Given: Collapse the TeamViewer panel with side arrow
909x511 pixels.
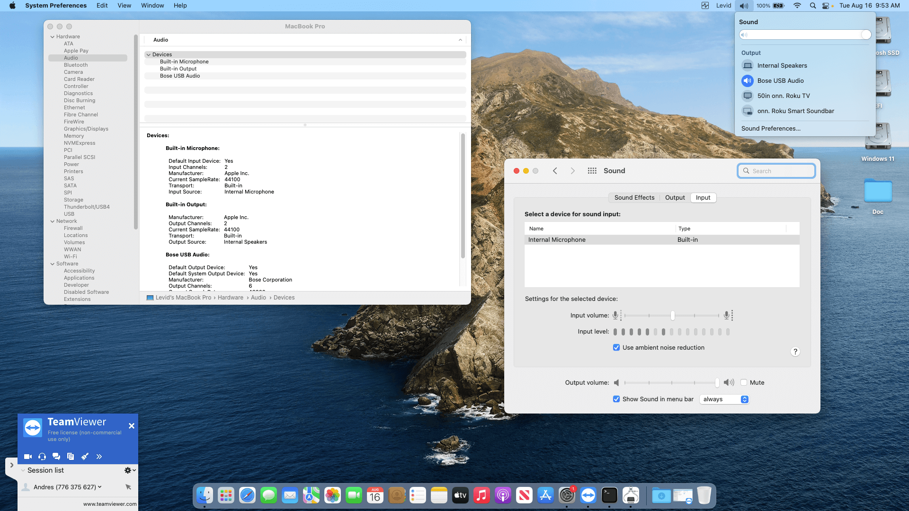Looking at the screenshot, I should coord(11,465).
